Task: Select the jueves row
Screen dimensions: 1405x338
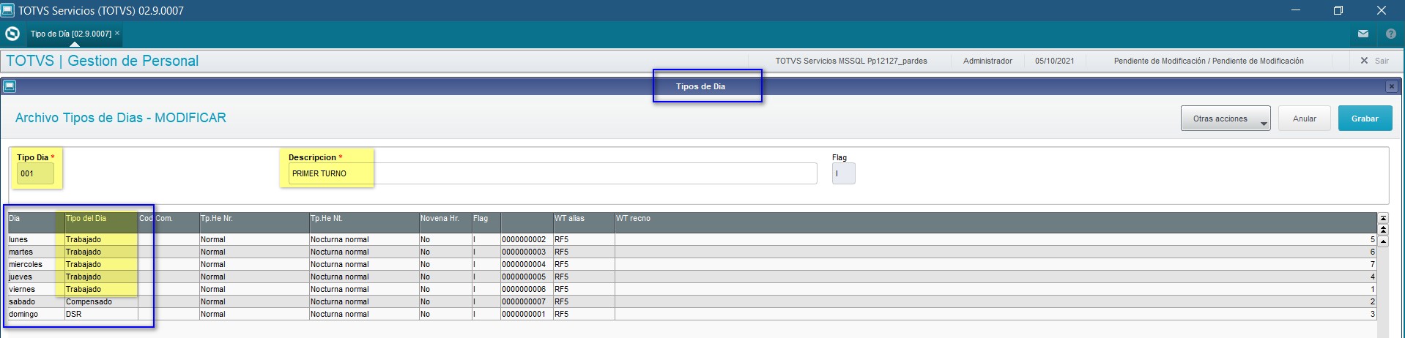Action: 692,277
